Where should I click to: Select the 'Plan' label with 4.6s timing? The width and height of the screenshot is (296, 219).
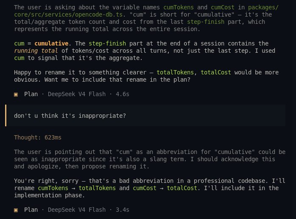tap(31, 94)
